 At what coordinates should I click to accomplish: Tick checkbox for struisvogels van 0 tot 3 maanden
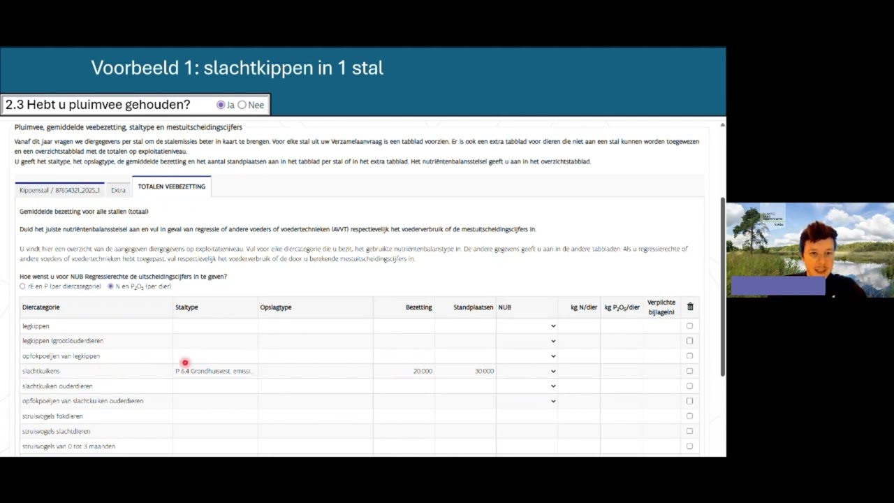click(x=689, y=446)
